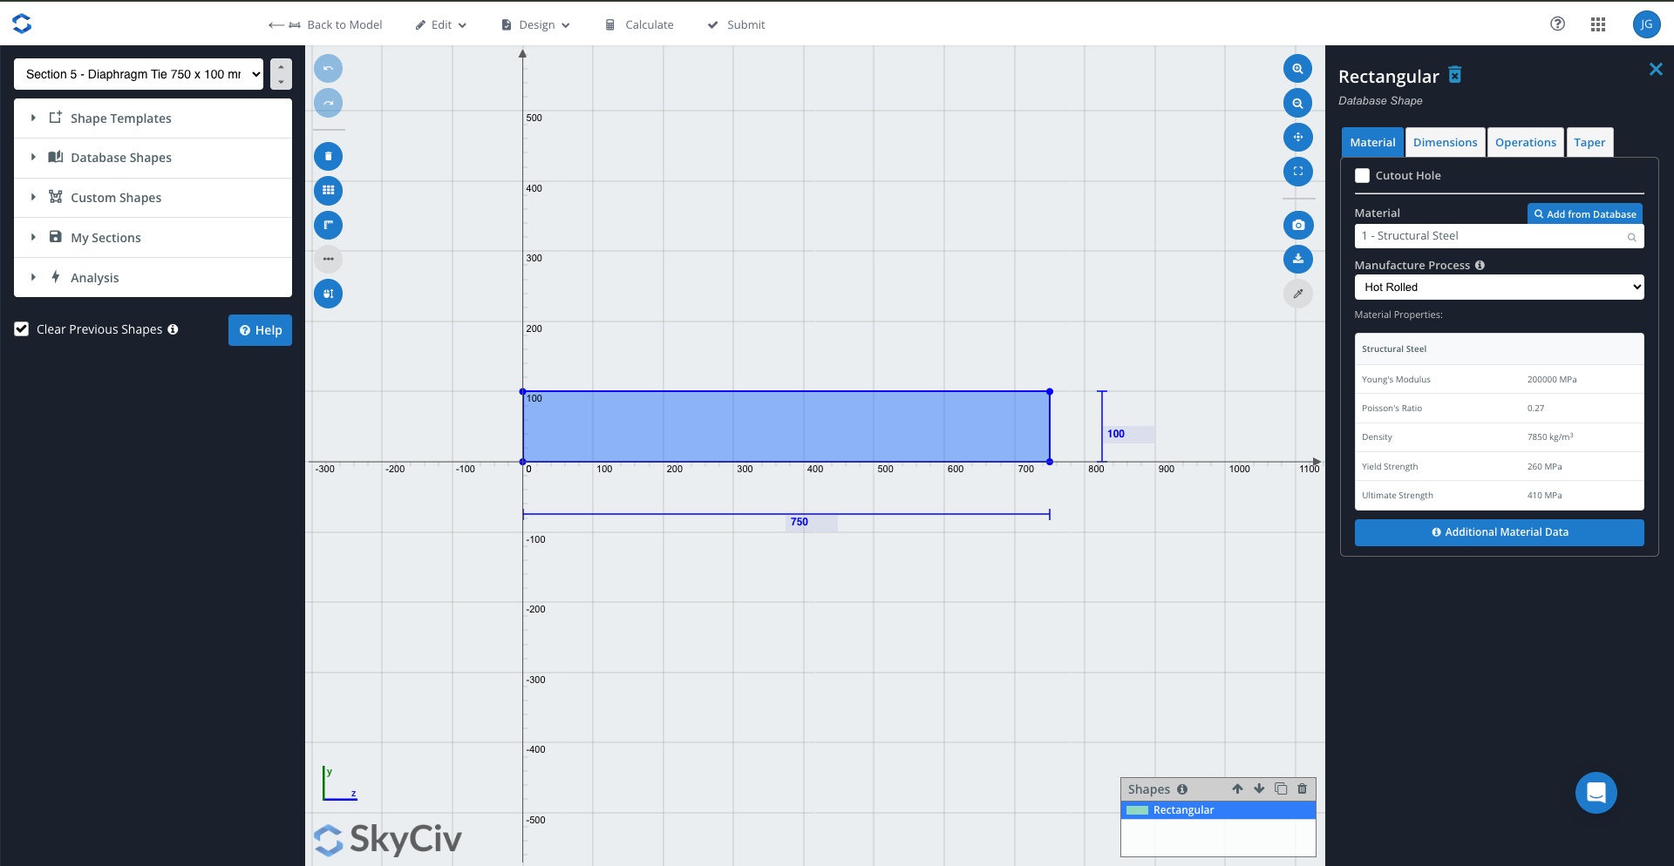This screenshot has width=1674, height=866.
Task: Click the ruler dimensions icon button
Action: (x=328, y=226)
